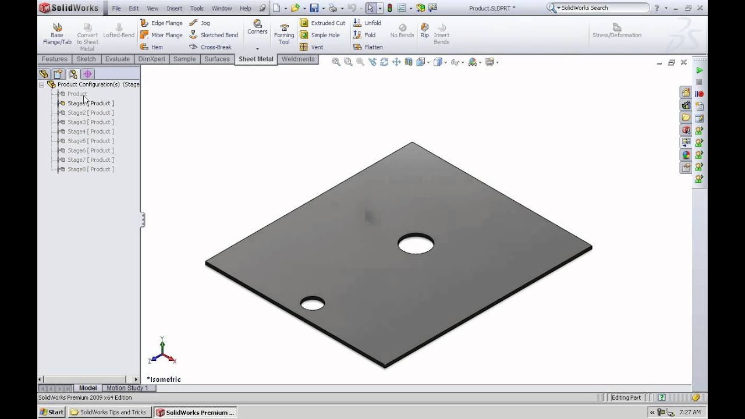Select the Motion Study 1 tab
Image resolution: width=745 pixels, height=419 pixels.
(x=127, y=388)
